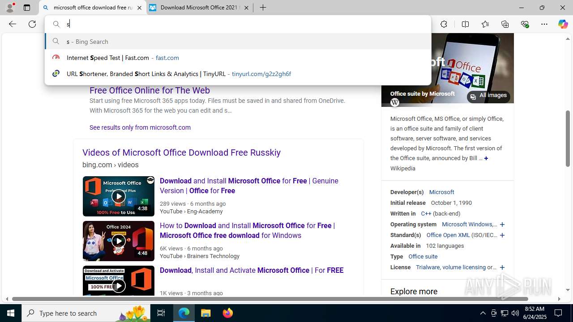Open File Explorer from the taskbar
The height and width of the screenshot is (322, 573).
(206, 313)
